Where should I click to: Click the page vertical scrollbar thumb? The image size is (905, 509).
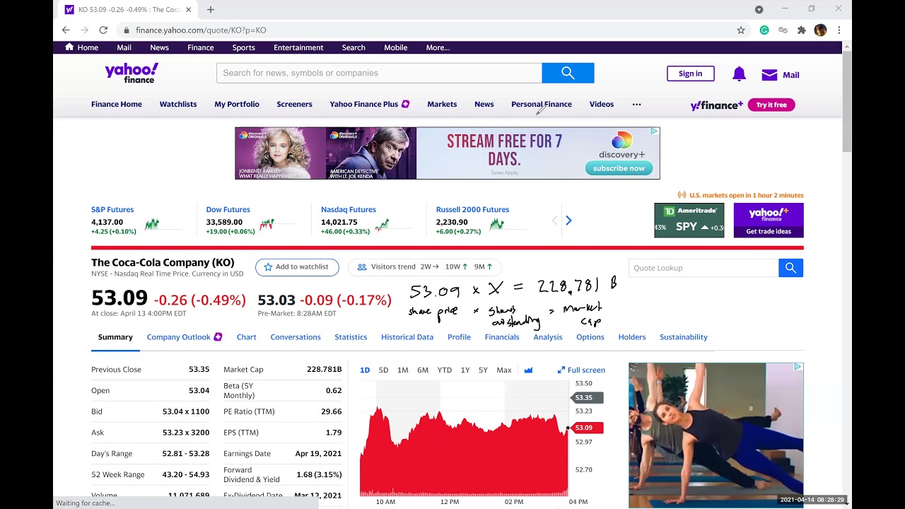coord(847,101)
